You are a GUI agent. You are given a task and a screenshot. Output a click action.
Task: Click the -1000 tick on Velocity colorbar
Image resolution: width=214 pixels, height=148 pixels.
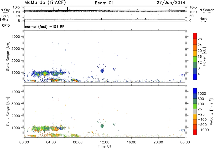click(x=203, y=130)
